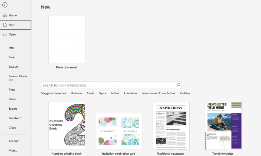Image resolution: width=261 pixels, height=156 pixels.
Task: Click the Search for online templates field
Action: click(108, 85)
